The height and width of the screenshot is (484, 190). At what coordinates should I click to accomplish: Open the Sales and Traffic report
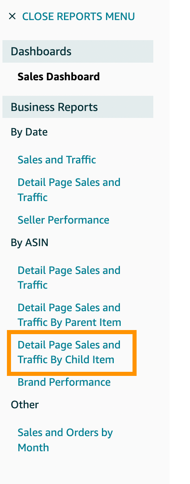tap(57, 160)
